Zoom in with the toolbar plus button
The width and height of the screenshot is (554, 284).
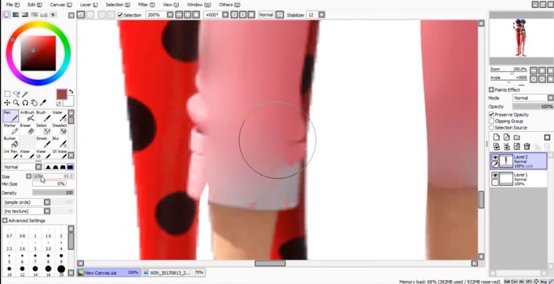click(188, 15)
